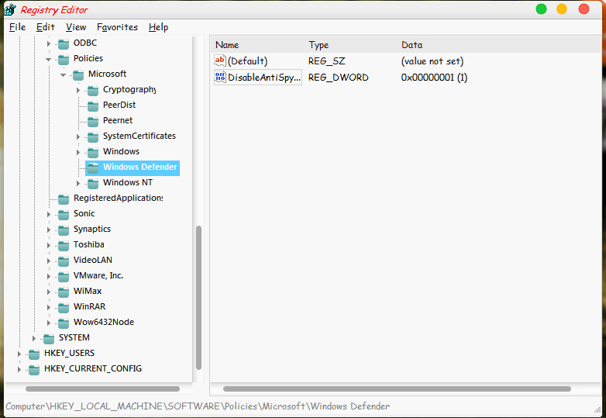The image size is (606, 418).
Task: Click the WinRAR folder icon
Action: click(64, 307)
